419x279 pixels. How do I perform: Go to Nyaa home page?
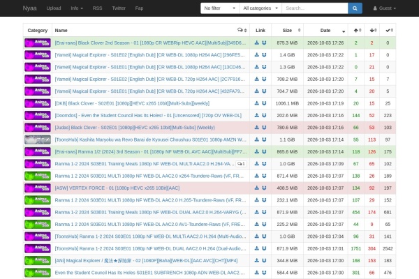click(29, 8)
